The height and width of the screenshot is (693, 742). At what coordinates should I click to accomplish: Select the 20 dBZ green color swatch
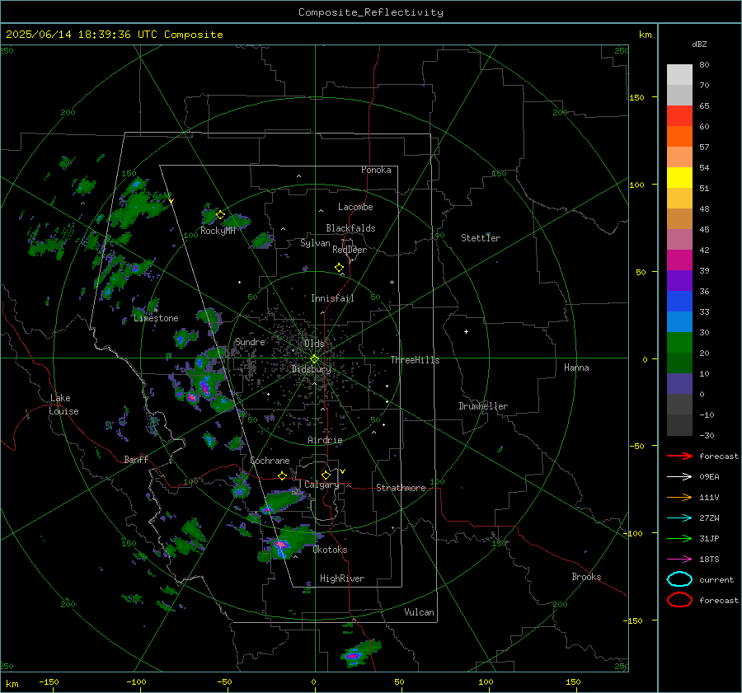[x=679, y=342]
